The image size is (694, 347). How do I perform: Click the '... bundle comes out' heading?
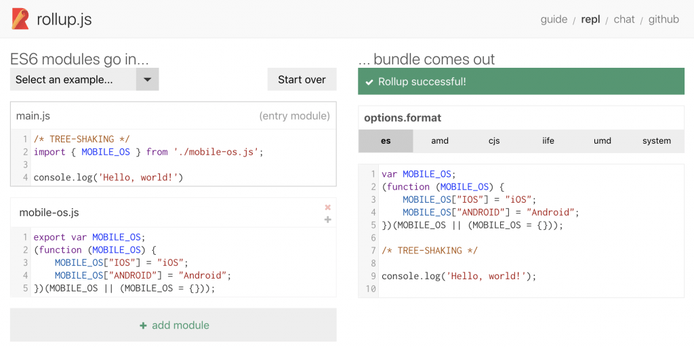[427, 59]
